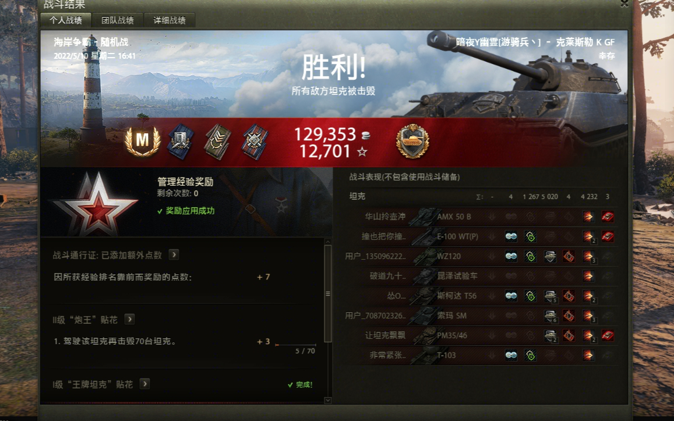674x421 pixels.
Task: Click the blue ribbon medal beside M badge
Action: click(181, 141)
